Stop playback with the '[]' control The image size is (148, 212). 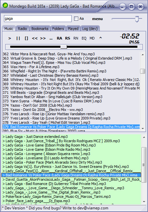point(26,39)
